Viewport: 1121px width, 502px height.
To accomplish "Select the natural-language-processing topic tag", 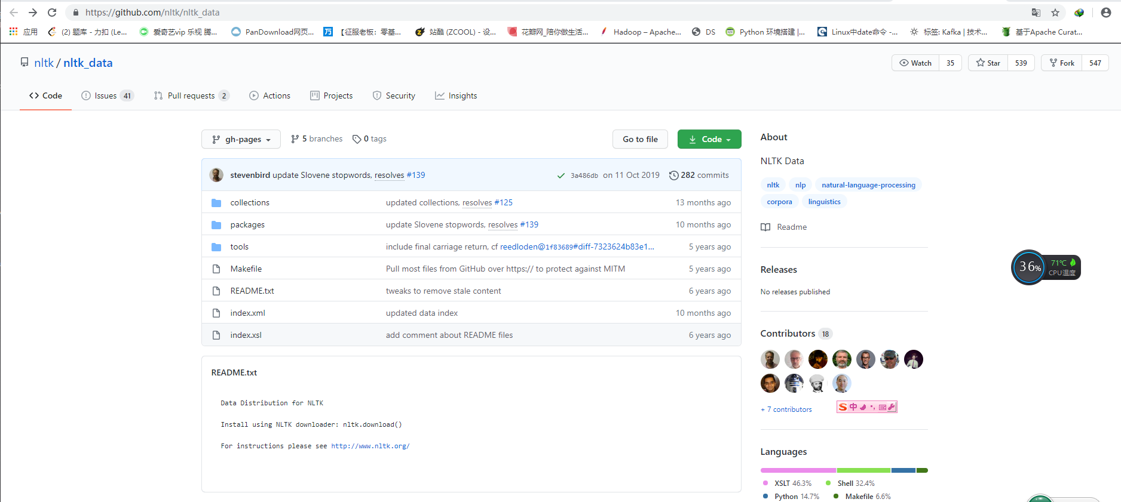I will tap(868, 185).
